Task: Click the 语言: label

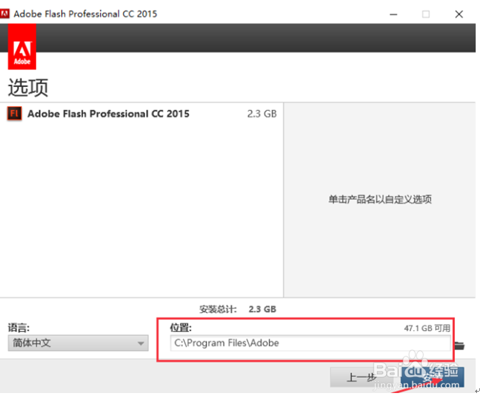Action: pos(19,328)
